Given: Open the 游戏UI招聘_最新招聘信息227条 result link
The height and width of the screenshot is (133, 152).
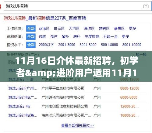Looking at the screenshot, I should (45, 18).
